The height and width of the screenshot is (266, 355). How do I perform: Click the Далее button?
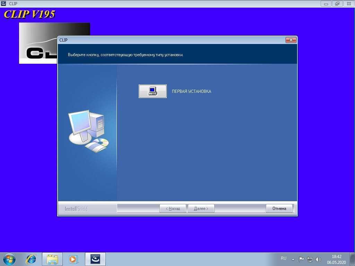point(201,209)
